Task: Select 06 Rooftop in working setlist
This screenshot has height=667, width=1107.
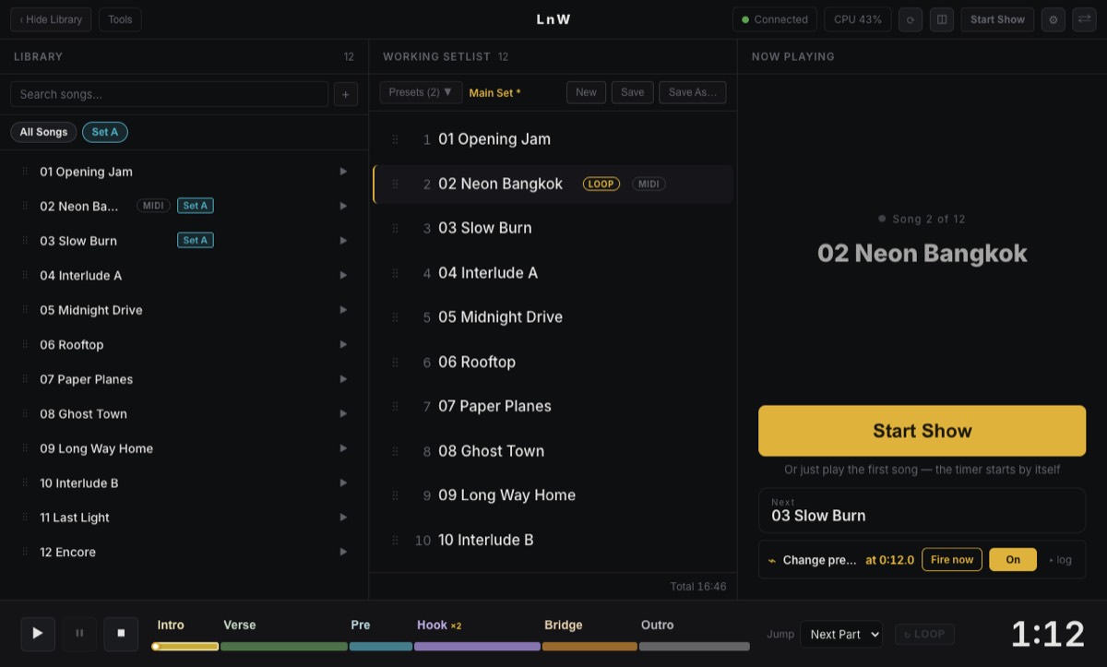Action: coord(553,362)
